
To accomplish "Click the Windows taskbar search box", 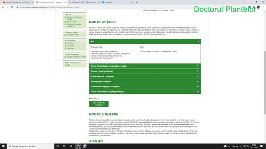I will [x=30, y=146].
